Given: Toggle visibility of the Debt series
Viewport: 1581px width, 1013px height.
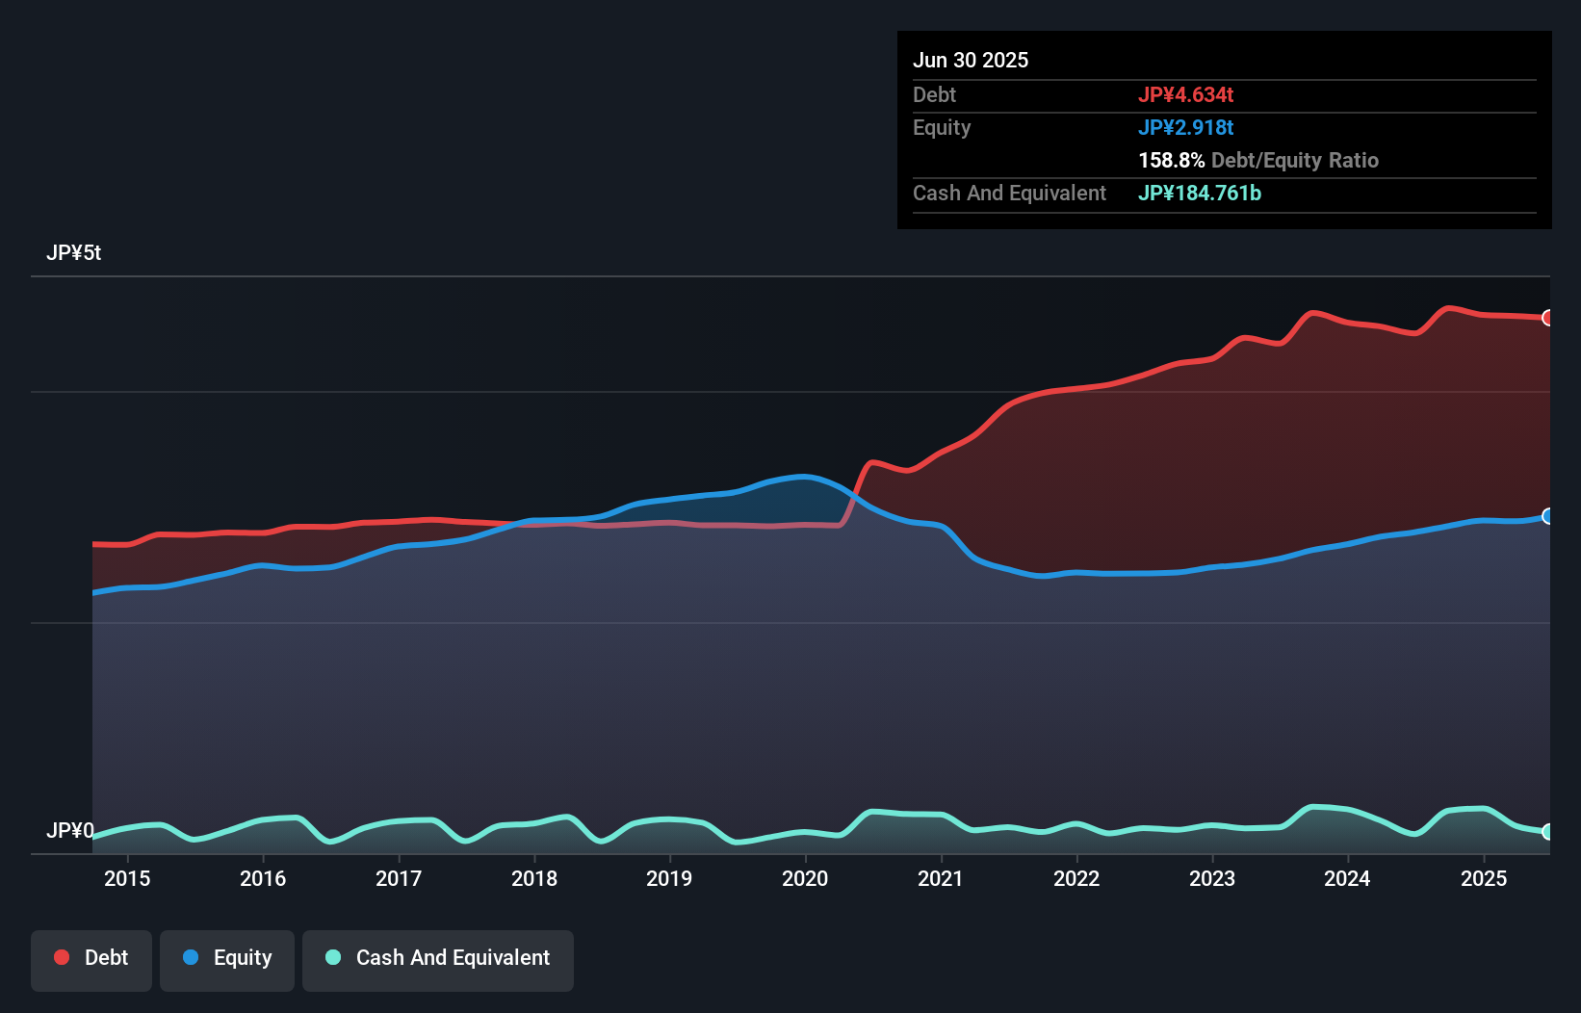Looking at the screenshot, I should click(x=91, y=958).
